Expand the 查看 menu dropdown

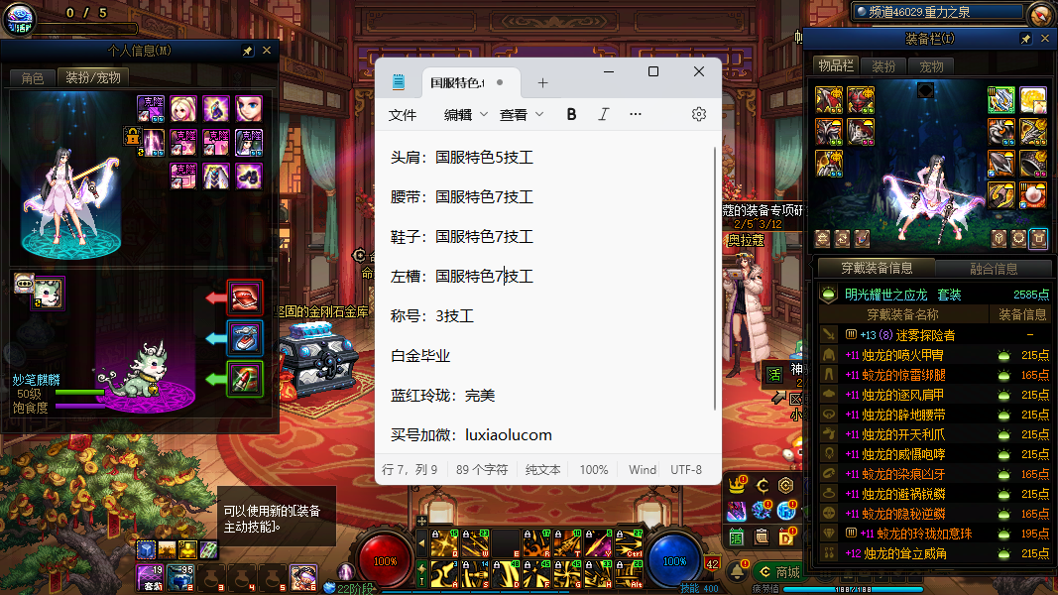(x=522, y=114)
